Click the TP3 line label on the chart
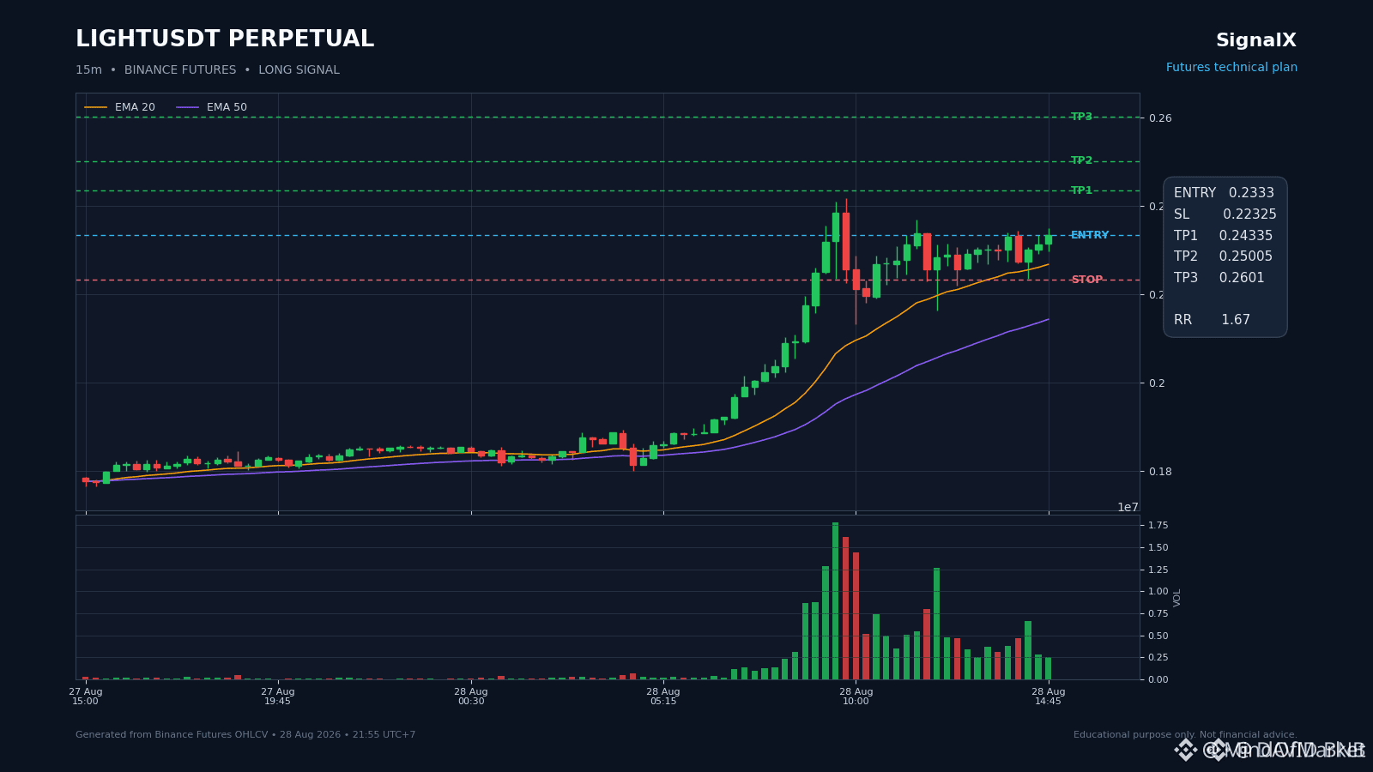 [x=1081, y=117]
